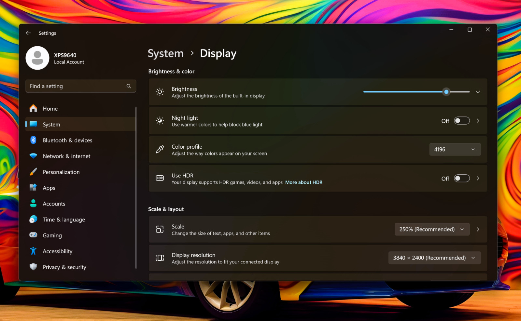521x321 pixels.
Task: Click the back arrow icon
Action: 28,33
